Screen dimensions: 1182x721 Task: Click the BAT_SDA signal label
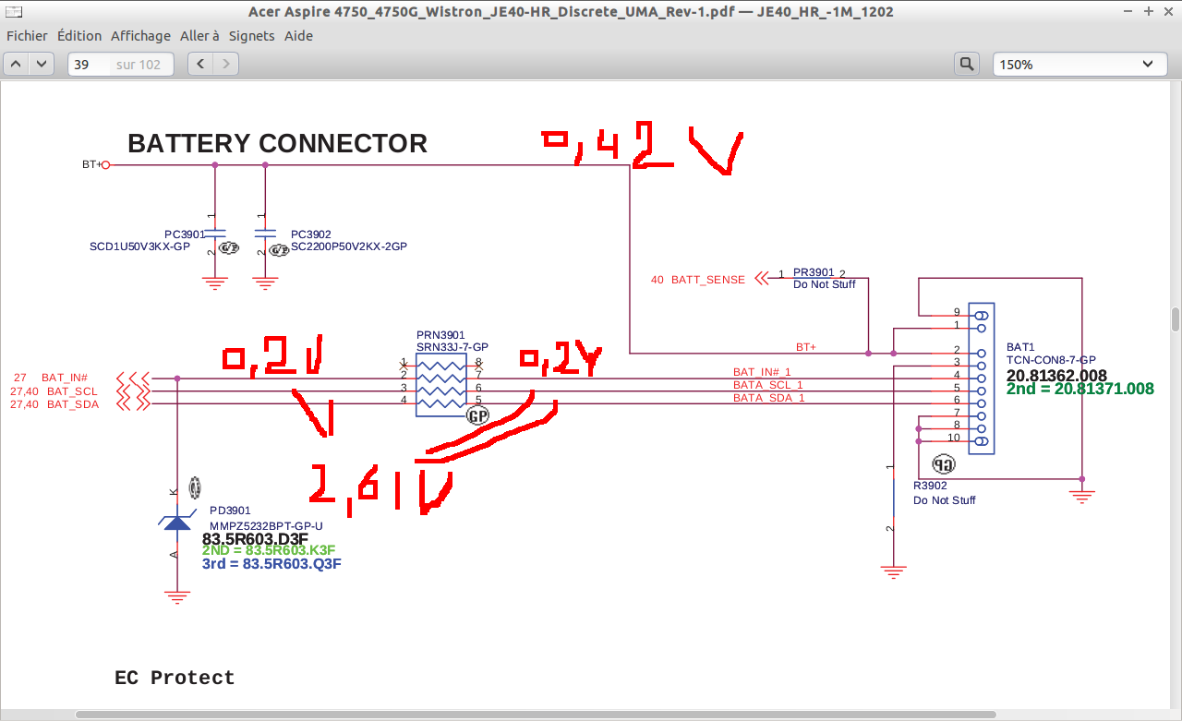72,404
